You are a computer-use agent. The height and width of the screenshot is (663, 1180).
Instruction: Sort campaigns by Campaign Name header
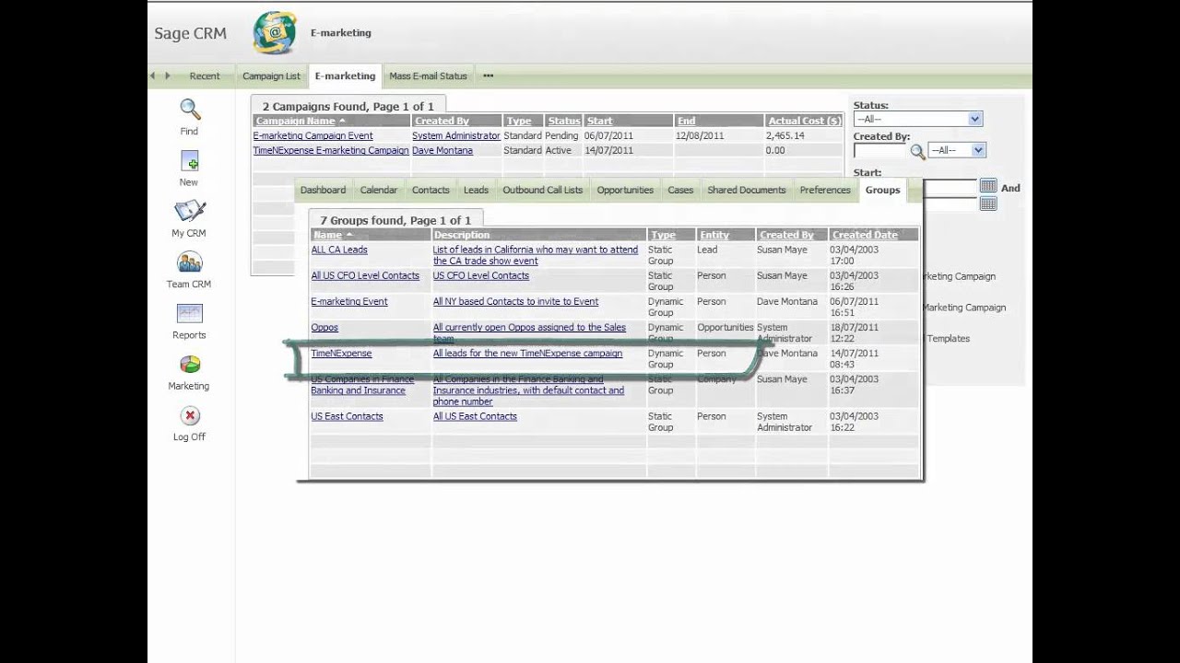click(300, 121)
